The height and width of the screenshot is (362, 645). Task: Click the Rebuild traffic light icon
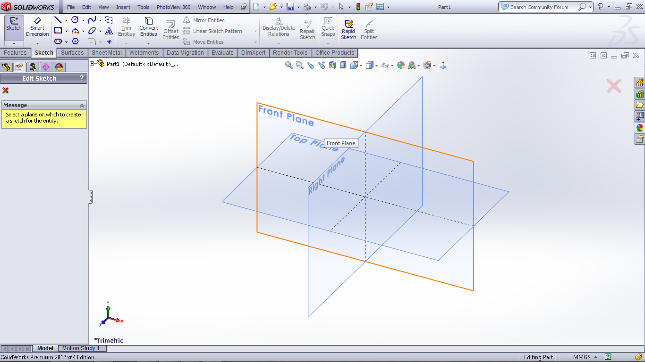coord(358,7)
